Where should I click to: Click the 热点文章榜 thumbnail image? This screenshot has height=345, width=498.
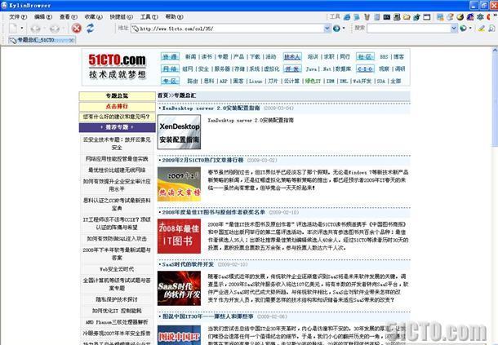click(179, 184)
